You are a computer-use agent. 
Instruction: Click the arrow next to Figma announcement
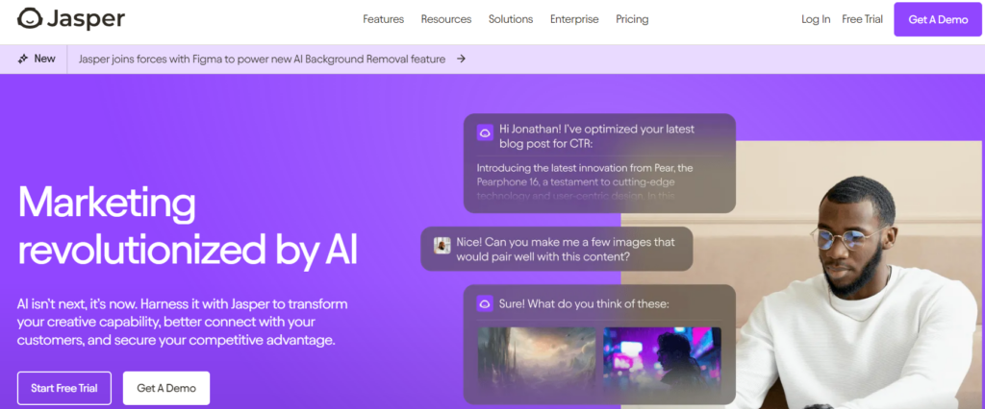(x=462, y=59)
